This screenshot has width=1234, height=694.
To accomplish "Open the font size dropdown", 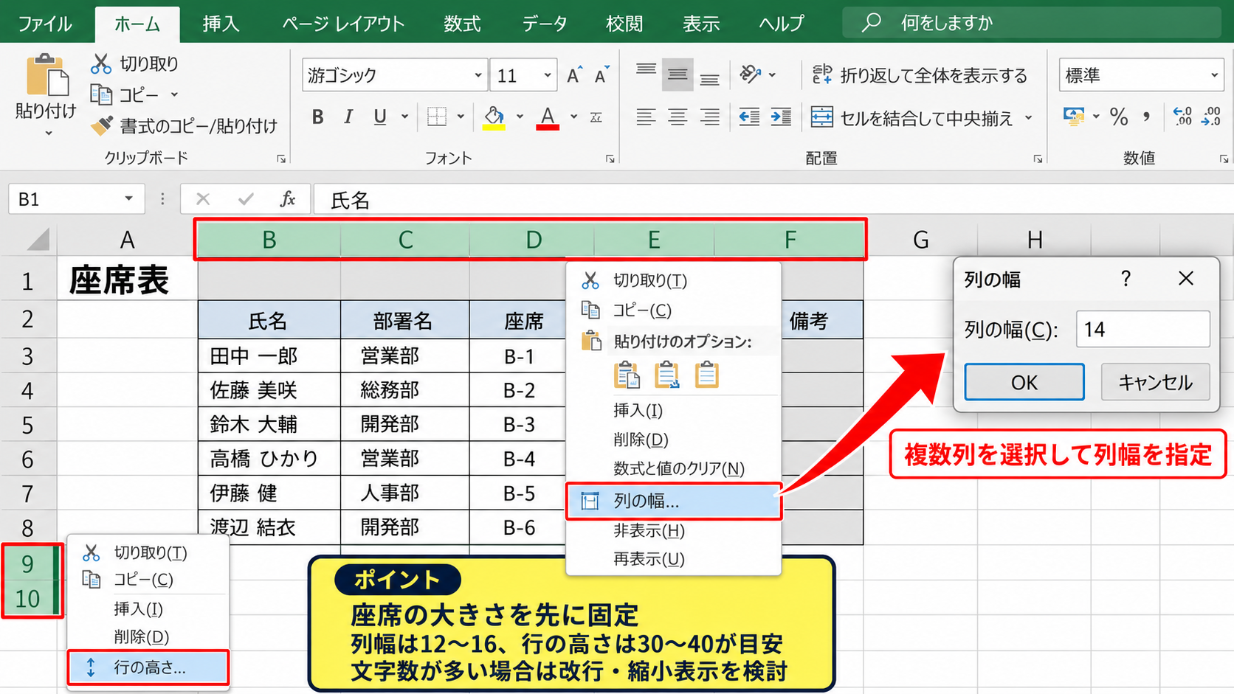I will (547, 75).
